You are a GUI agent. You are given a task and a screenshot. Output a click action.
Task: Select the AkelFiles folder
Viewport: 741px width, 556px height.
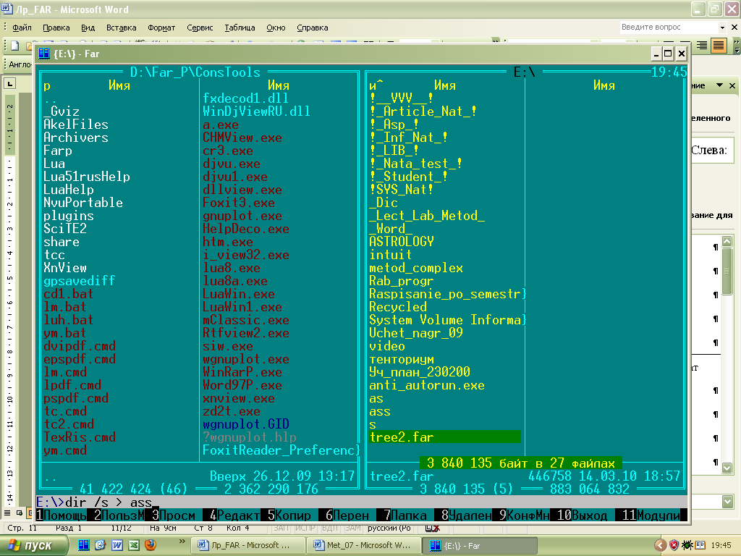click(75, 125)
